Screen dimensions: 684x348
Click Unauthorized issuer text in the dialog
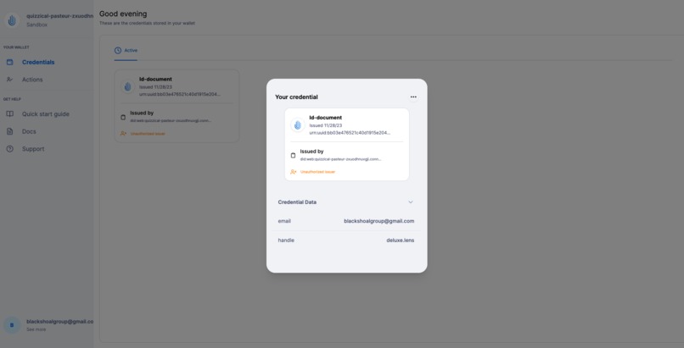(x=317, y=172)
